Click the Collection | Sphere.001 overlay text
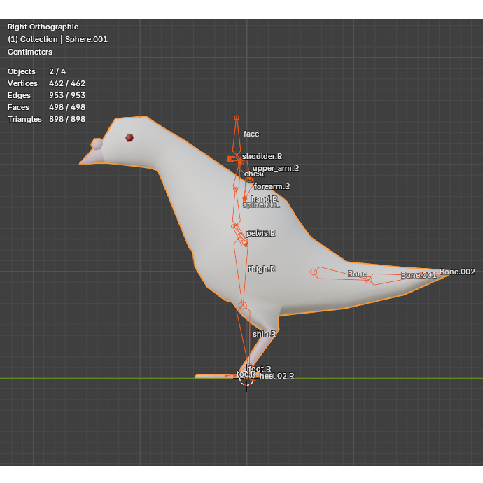483x483 pixels. click(x=57, y=39)
